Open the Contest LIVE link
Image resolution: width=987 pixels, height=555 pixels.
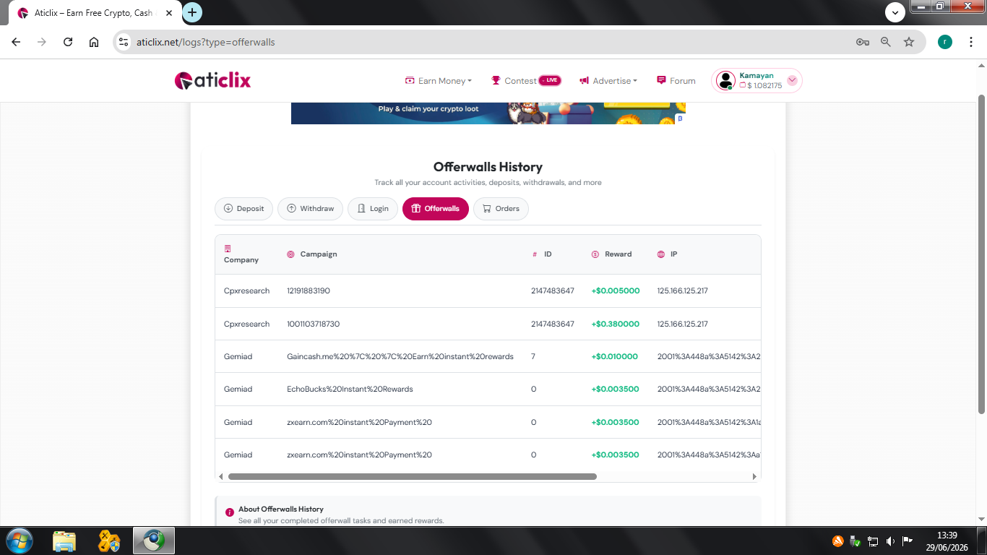point(526,81)
